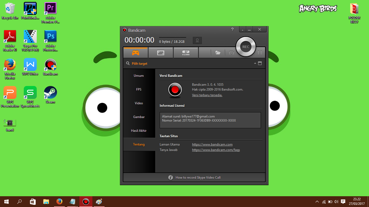Open taskbar search magnifier

[x=19, y=202]
